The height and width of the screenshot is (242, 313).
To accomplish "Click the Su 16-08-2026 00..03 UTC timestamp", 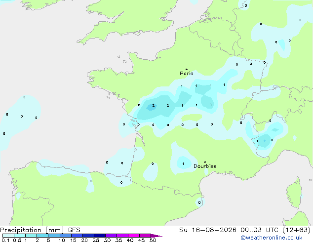I will (245, 230).
